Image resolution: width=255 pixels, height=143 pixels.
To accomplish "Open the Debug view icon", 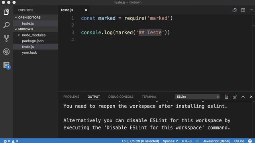I will coord(6,52).
